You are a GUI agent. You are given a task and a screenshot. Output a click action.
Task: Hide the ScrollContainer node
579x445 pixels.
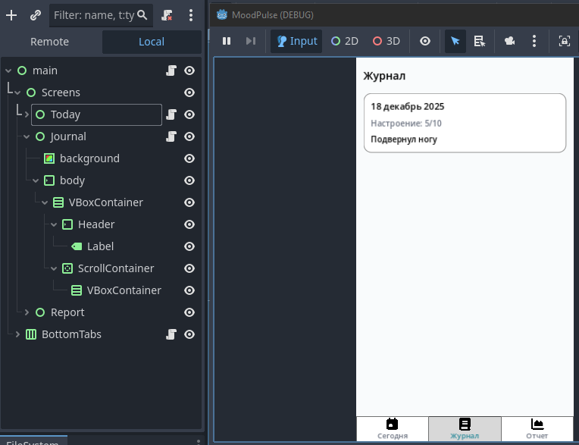click(189, 268)
